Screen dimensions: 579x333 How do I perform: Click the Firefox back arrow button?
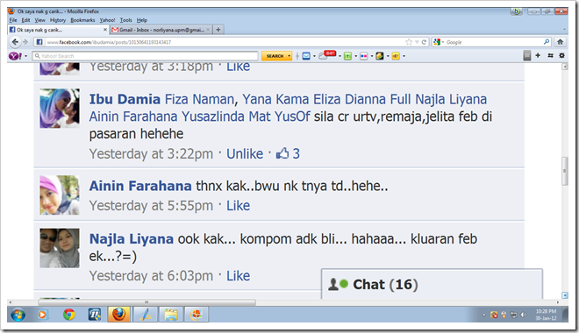(x=15, y=42)
